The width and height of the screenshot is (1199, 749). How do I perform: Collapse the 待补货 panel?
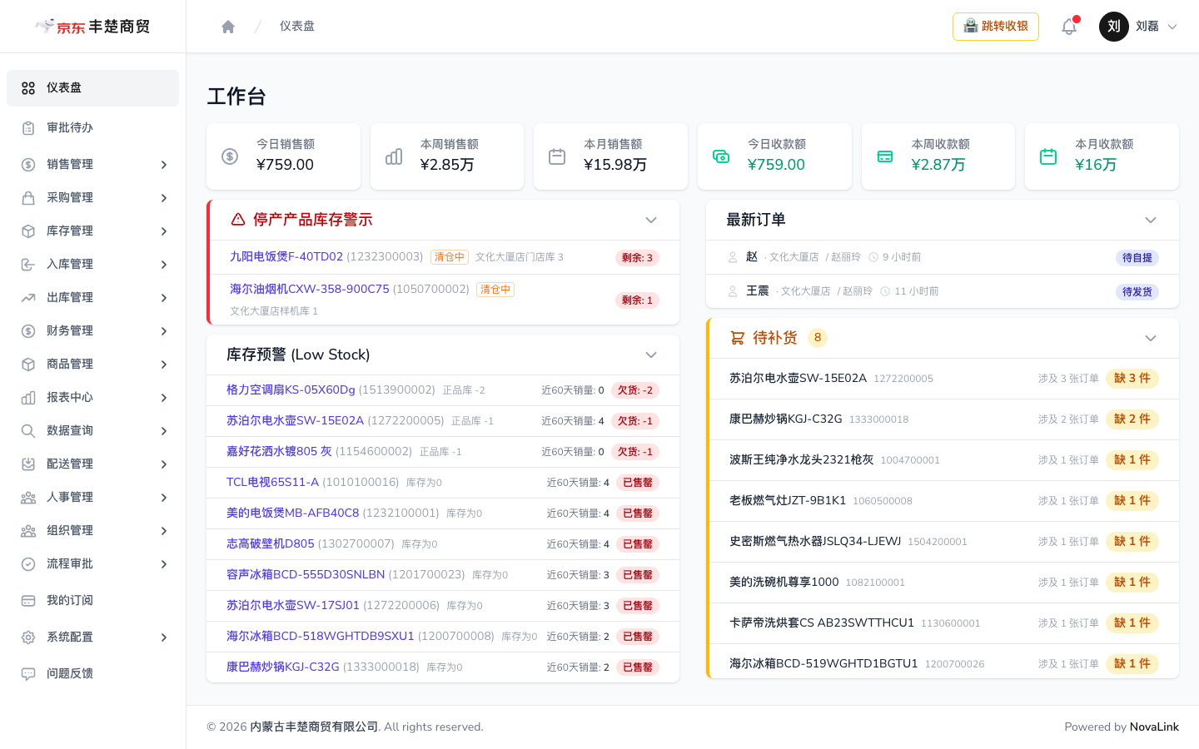pyautogui.click(x=1151, y=338)
